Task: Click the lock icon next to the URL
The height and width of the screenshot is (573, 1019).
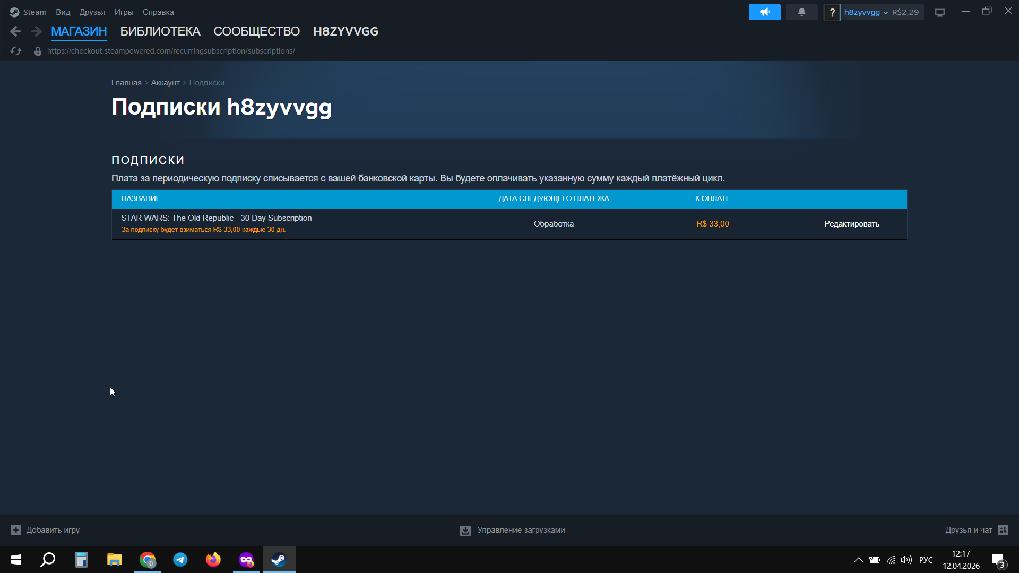Action: pos(38,51)
